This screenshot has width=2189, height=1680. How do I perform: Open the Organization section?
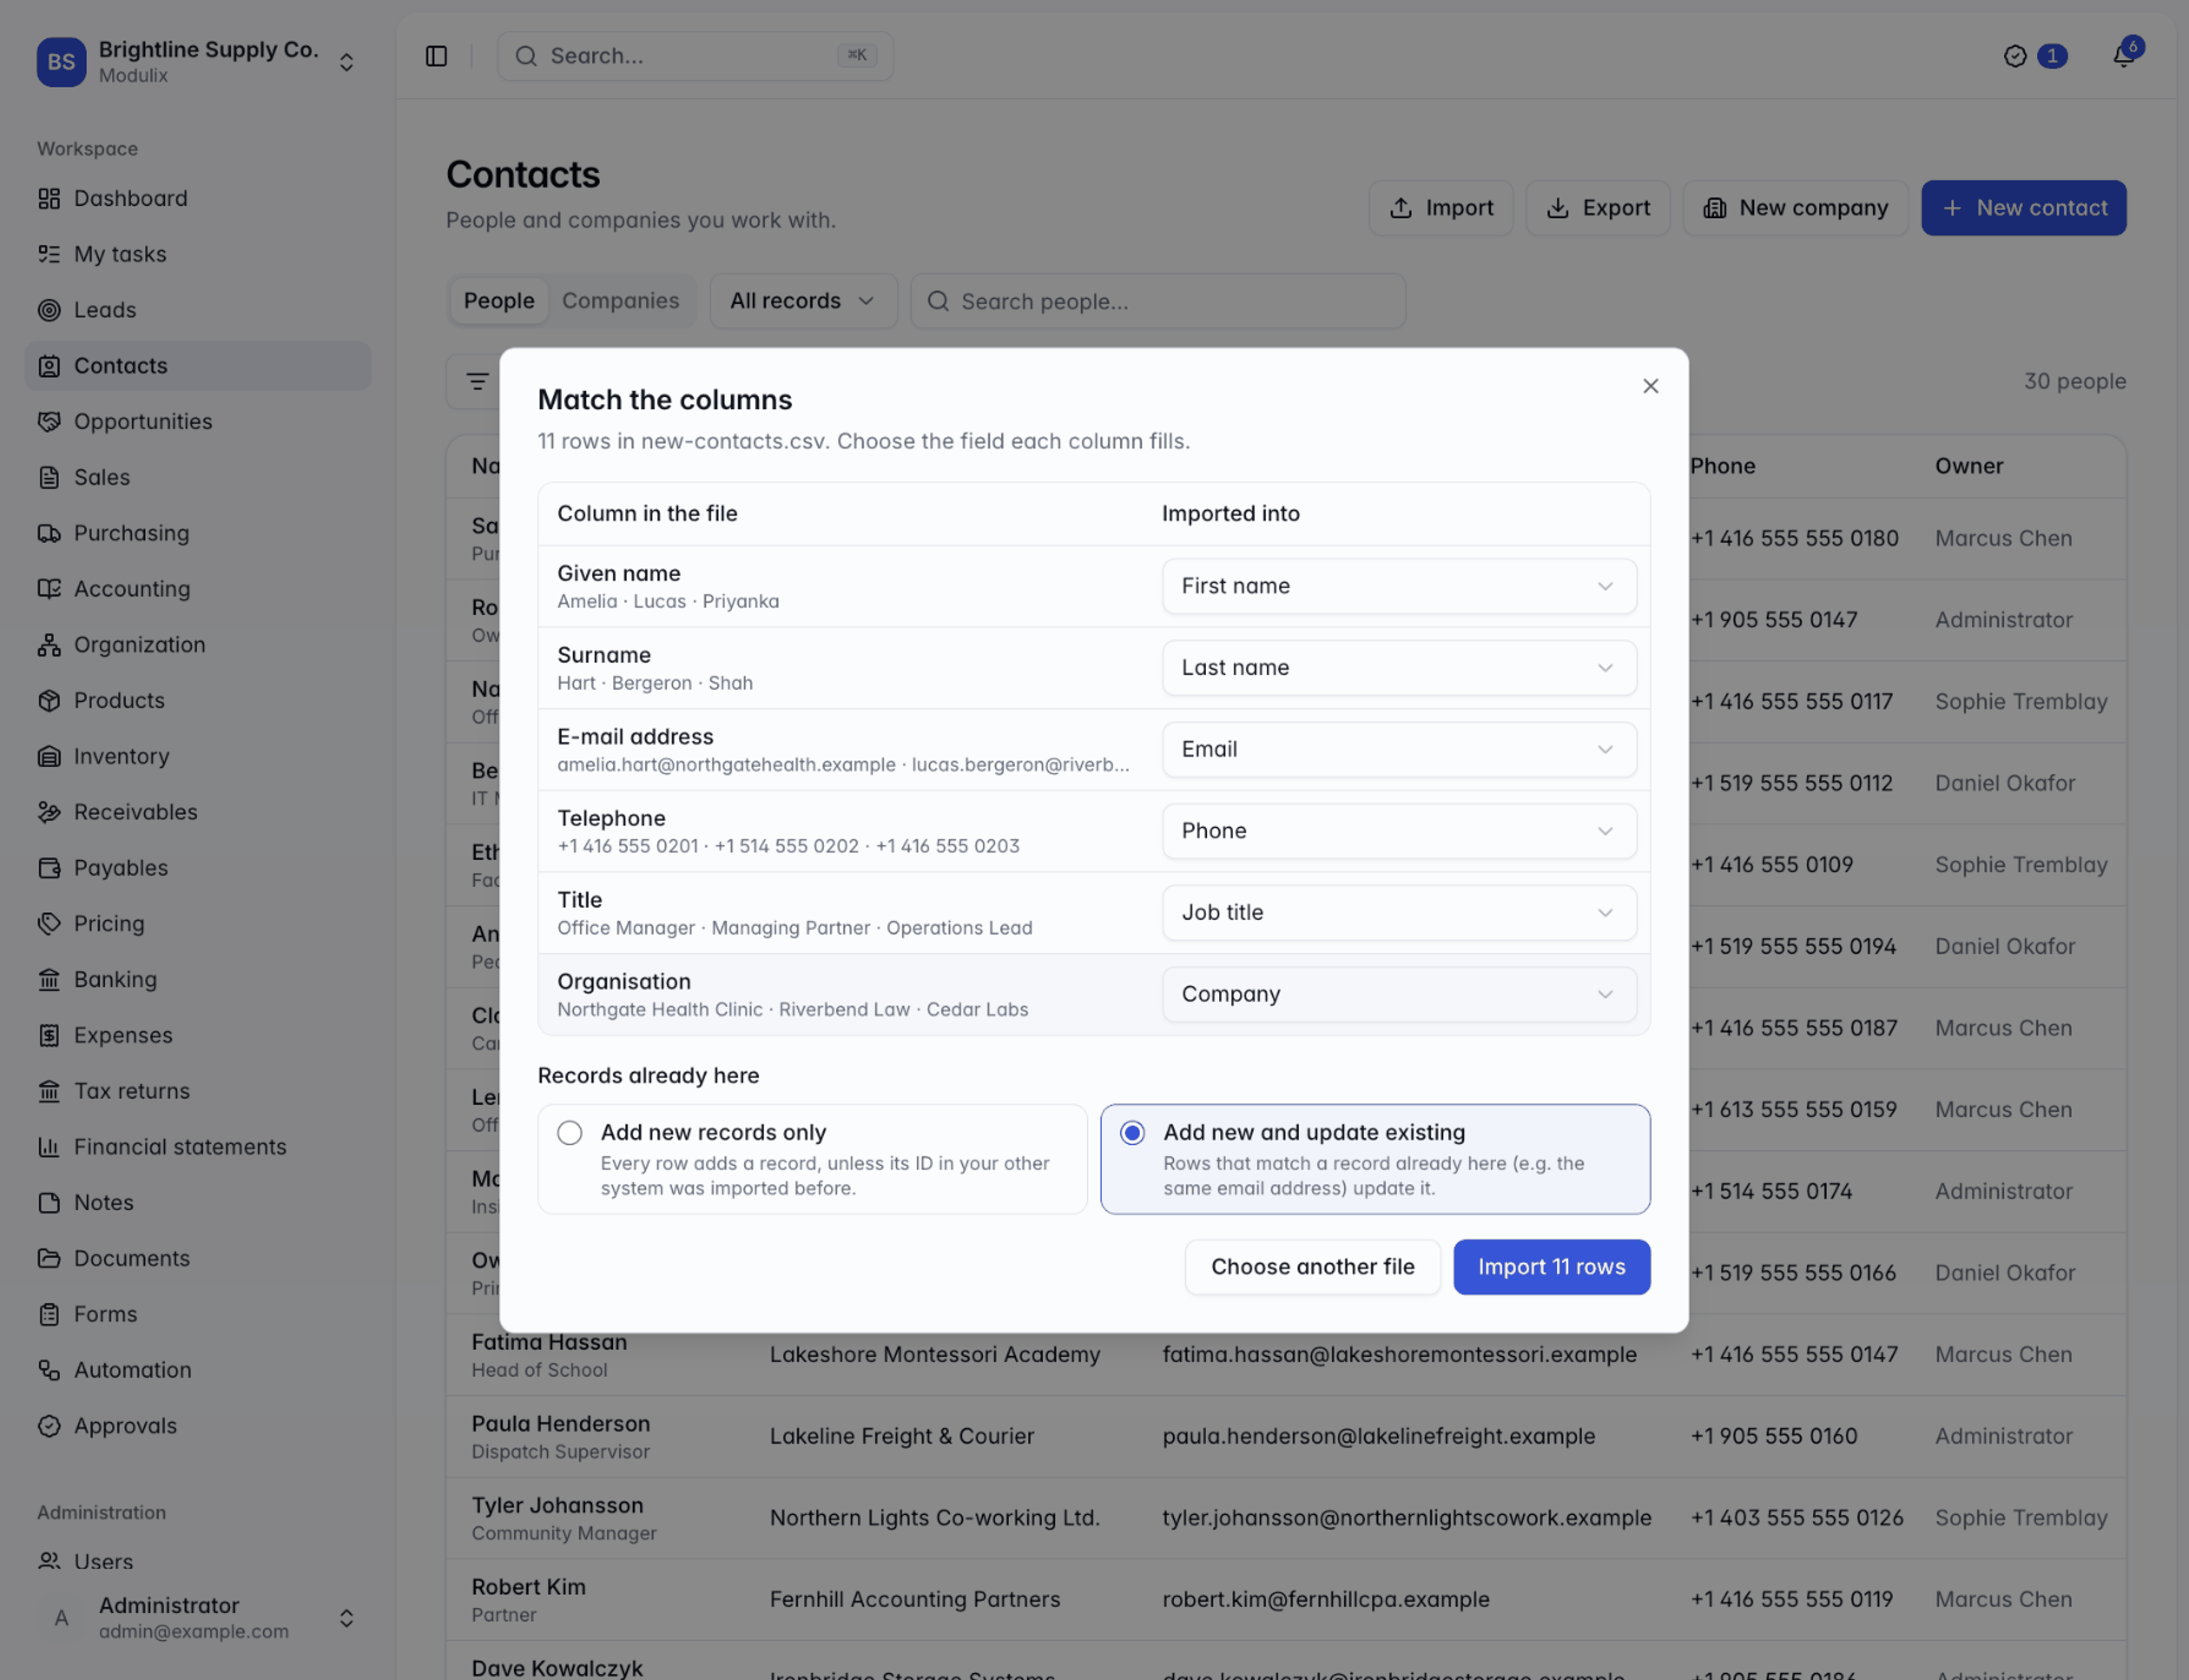(x=197, y=645)
